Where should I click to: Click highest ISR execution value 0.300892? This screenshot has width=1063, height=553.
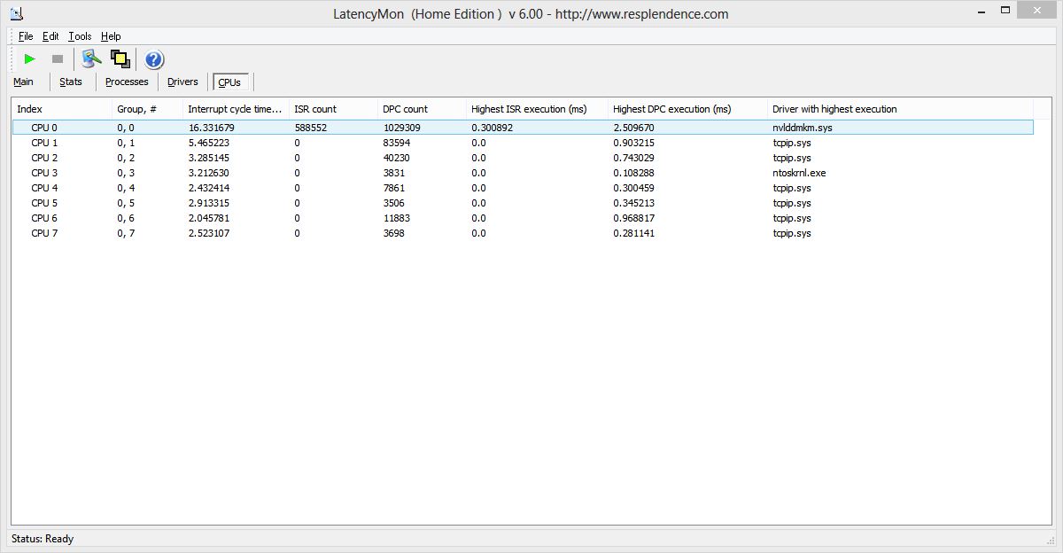(x=492, y=128)
